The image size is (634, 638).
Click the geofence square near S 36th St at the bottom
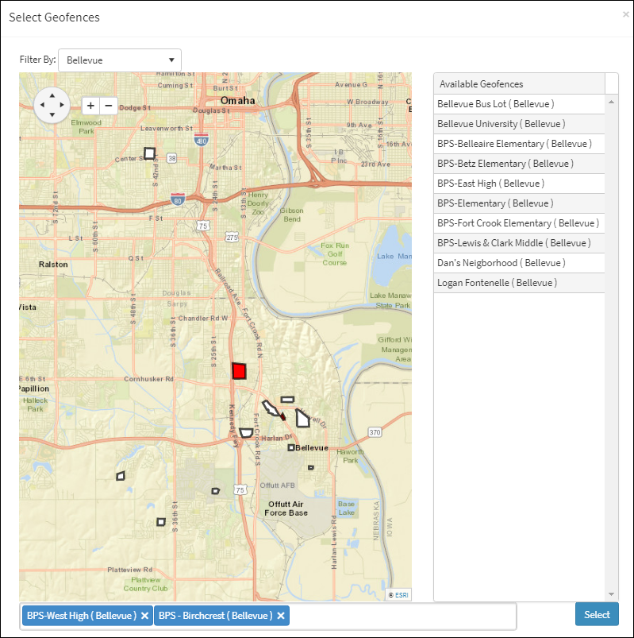click(x=161, y=522)
